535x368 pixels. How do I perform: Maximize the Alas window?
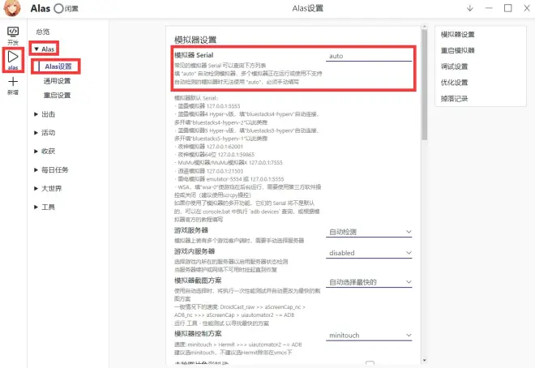click(508, 8)
